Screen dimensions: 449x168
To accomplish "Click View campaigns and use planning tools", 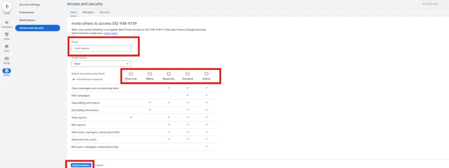I will click(x=95, y=88).
